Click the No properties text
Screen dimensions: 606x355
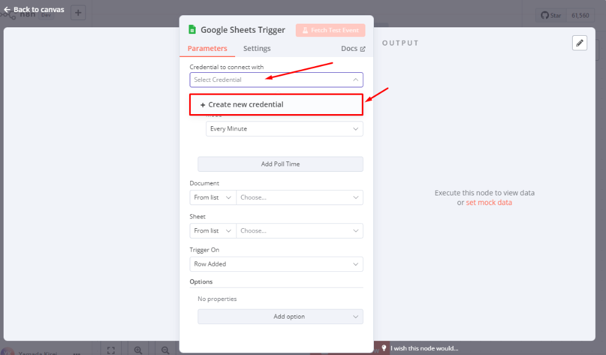coord(217,299)
